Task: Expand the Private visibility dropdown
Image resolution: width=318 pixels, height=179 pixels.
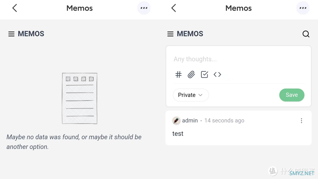Action: (x=191, y=95)
